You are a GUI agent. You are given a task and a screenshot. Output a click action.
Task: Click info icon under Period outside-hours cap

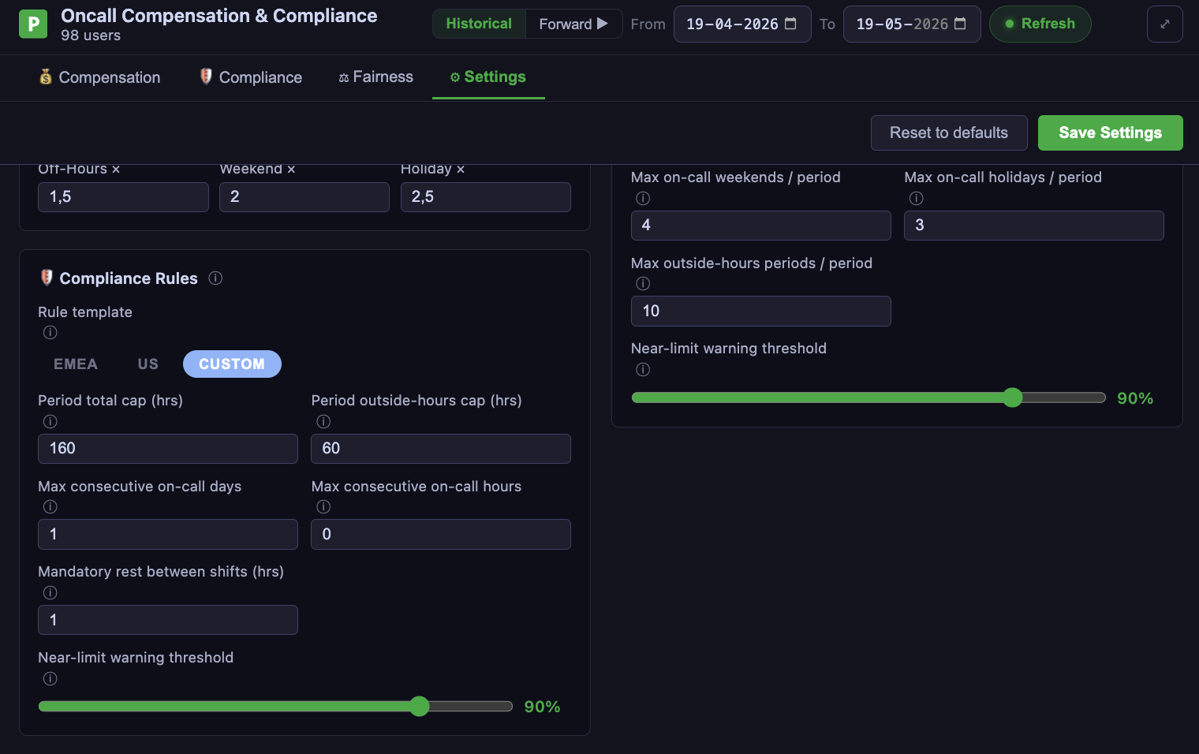point(323,421)
